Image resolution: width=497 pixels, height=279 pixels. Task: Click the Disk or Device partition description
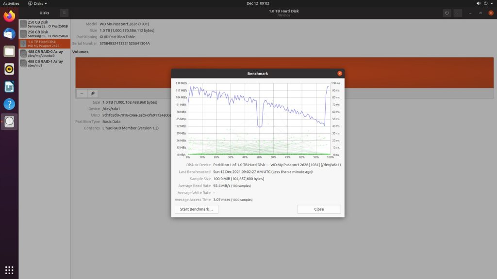click(277, 165)
